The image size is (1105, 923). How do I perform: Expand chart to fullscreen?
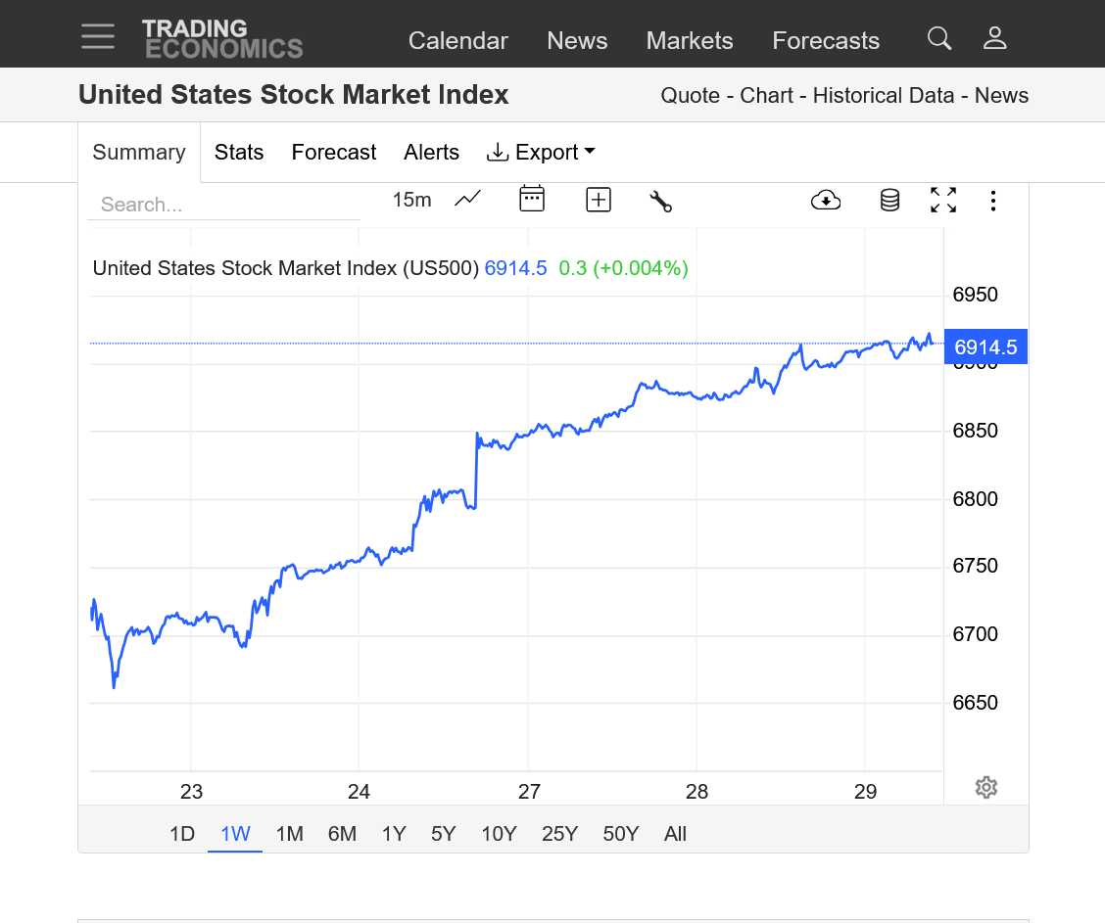[x=942, y=201]
